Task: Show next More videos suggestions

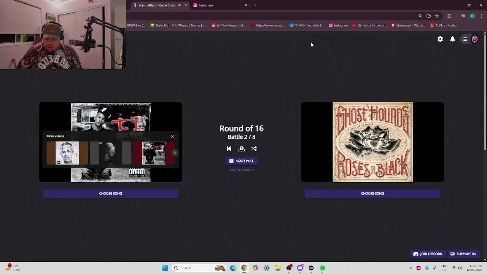Action: point(175,153)
